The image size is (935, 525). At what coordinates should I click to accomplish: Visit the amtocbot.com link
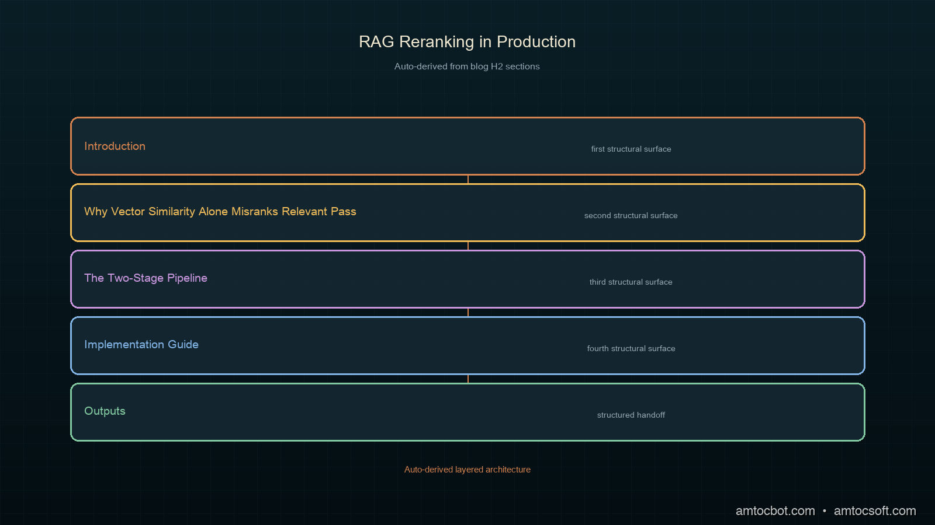tap(775, 511)
